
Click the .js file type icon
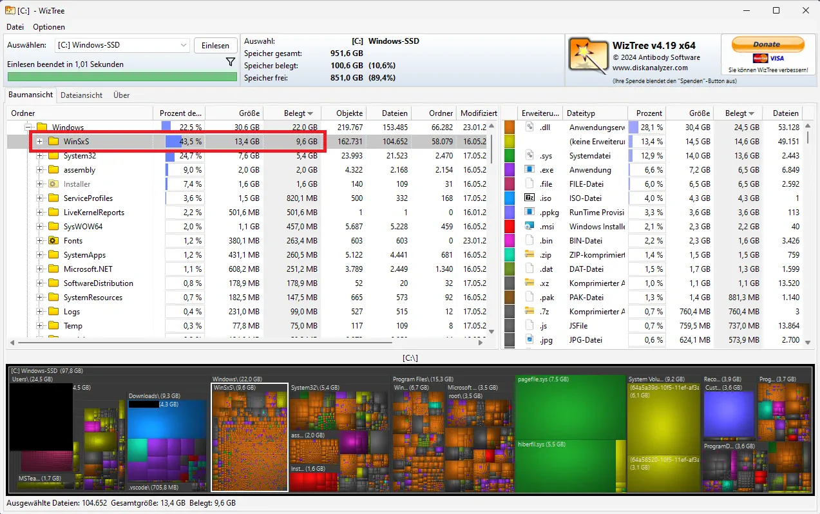[530, 326]
